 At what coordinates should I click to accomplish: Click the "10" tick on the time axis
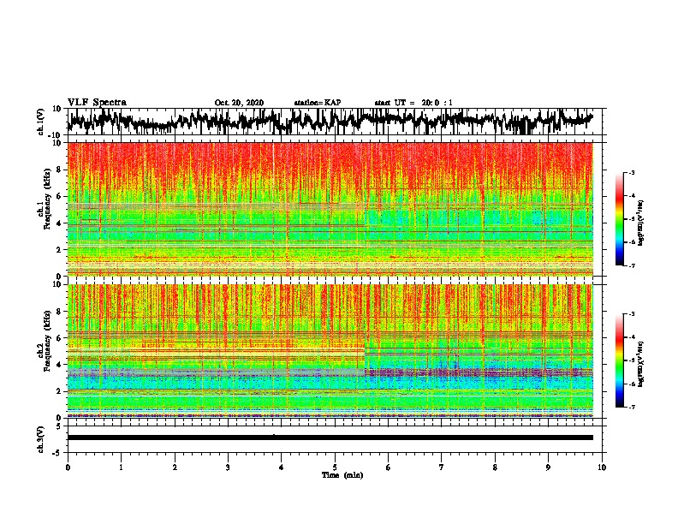(602, 467)
